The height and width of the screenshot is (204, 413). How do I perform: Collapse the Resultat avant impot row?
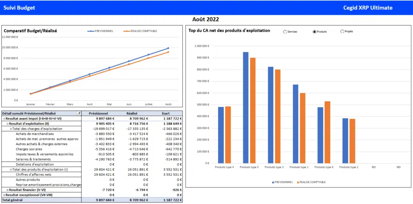(x=4, y=119)
